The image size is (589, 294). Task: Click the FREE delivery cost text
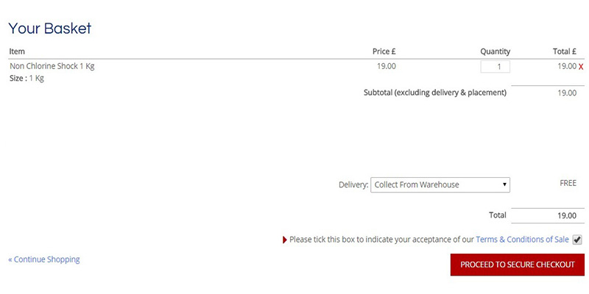pos(568,183)
